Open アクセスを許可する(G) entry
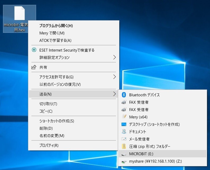210x170 pixels. (x=74, y=77)
